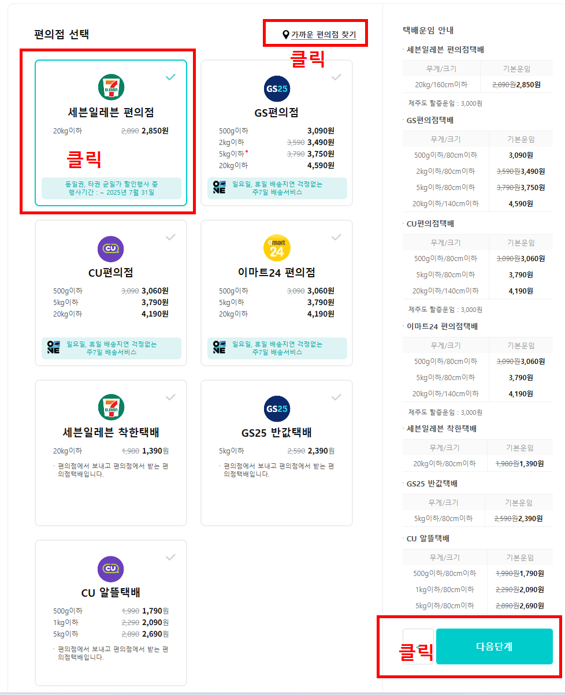Click the location pin icon beside 가까운 편의점 찾기
This screenshot has height=695, width=565.
pos(285,35)
